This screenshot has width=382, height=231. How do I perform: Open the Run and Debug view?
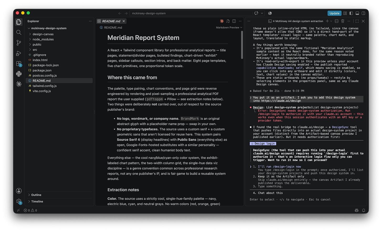click(19, 53)
